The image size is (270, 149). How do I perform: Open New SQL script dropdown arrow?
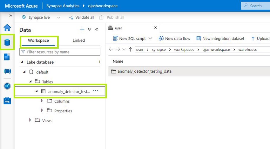click(x=151, y=39)
